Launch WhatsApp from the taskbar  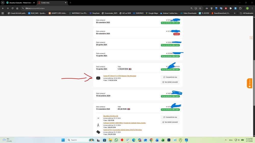(116, 140)
